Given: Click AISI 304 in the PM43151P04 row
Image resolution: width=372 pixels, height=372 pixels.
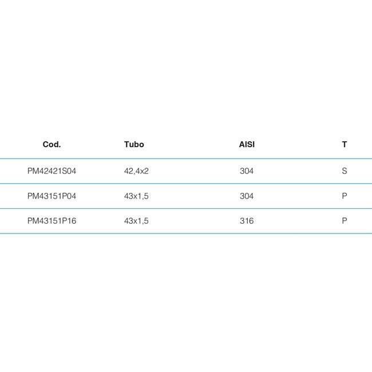Looking at the screenshot, I should pyautogui.click(x=247, y=196).
